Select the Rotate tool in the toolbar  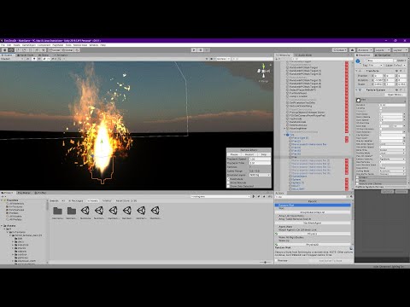[x=18, y=50]
